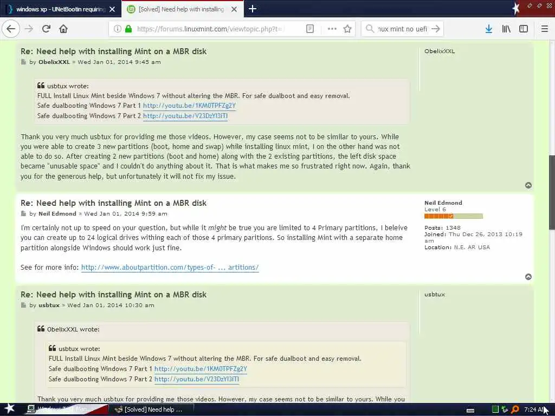Click the vertical page scrollbar thumb

[x=552, y=193]
